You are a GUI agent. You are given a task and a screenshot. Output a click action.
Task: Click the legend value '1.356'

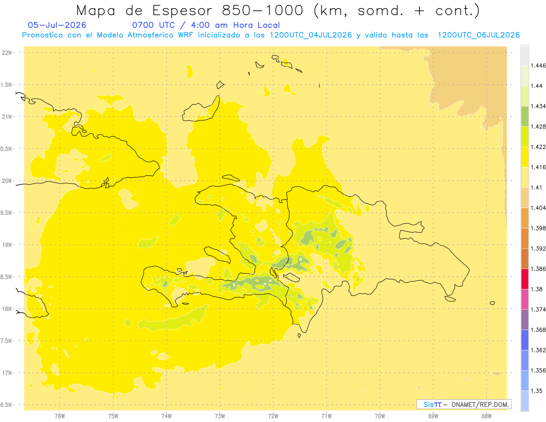coord(538,371)
